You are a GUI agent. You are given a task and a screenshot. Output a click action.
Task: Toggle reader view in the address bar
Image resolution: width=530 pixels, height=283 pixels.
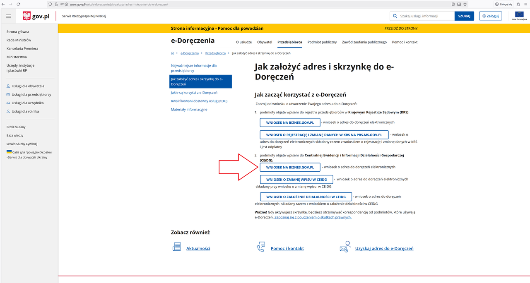pyautogui.click(x=453, y=4)
